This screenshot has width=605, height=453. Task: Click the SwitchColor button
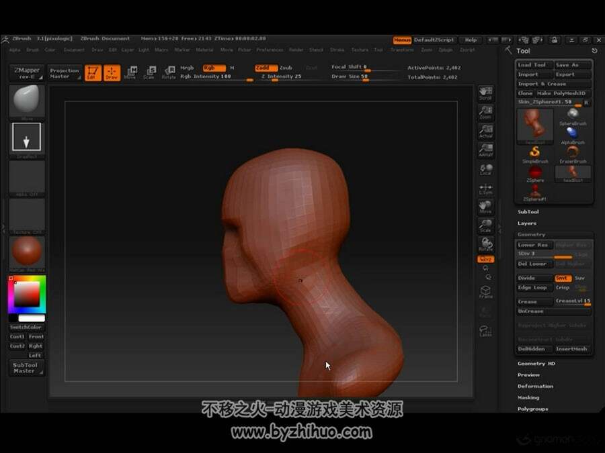26,327
